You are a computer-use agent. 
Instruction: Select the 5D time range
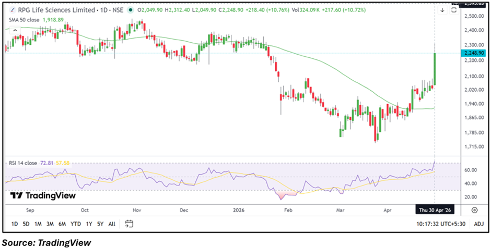point(26,224)
